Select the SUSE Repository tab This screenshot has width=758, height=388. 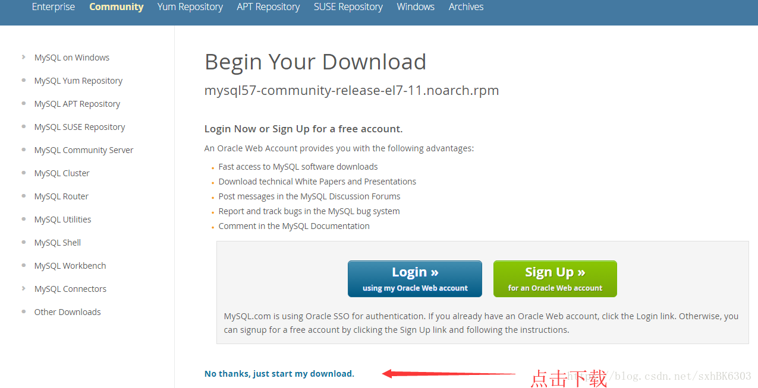point(348,7)
